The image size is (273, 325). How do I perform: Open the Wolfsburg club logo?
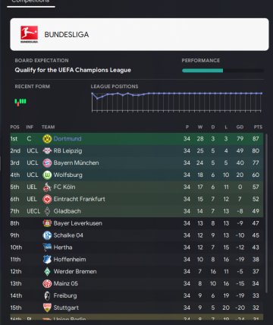(47, 175)
